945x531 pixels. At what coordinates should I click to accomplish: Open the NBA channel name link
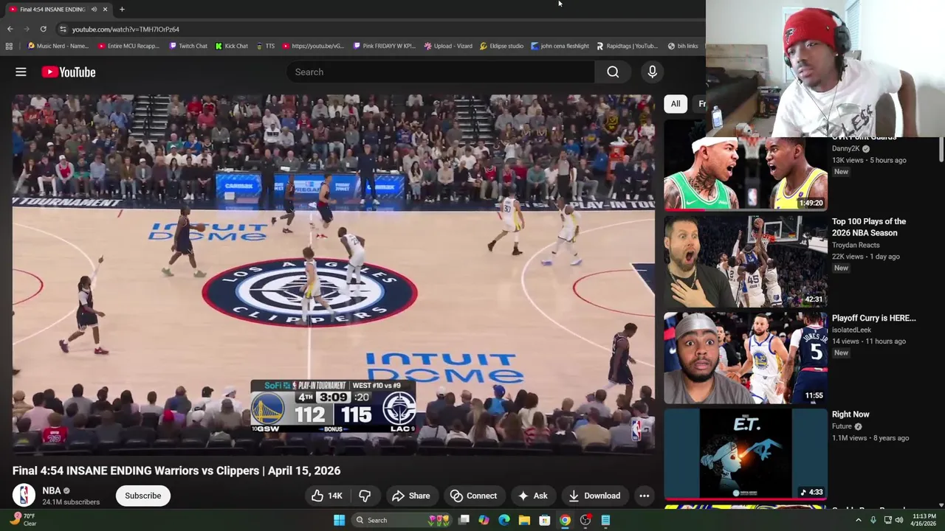52,490
